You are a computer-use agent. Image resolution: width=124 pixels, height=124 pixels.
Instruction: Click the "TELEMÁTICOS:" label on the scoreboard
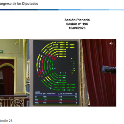(x=68, y=94)
